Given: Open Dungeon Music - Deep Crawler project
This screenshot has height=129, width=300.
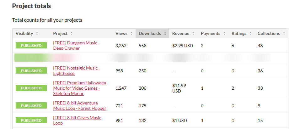Looking at the screenshot, I should [x=76, y=46].
